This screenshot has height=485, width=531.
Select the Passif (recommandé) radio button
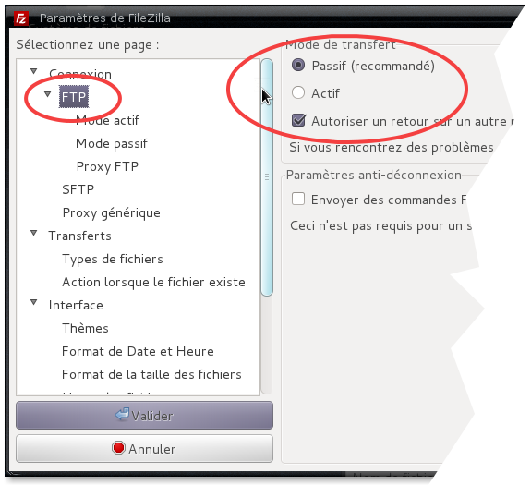pyautogui.click(x=298, y=65)
